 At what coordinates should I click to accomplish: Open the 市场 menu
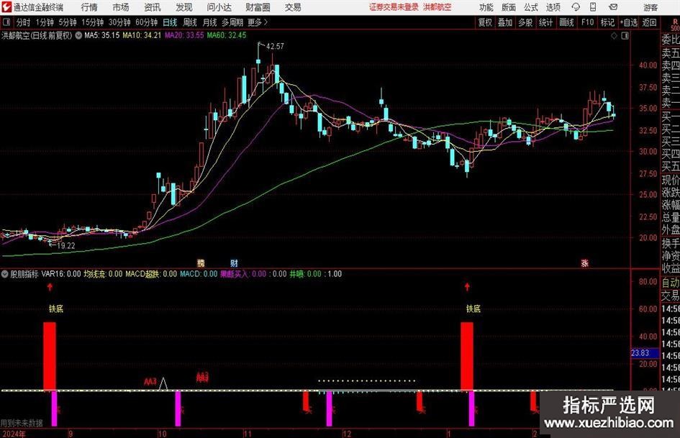pyautogui.click(x=121, y=7)
